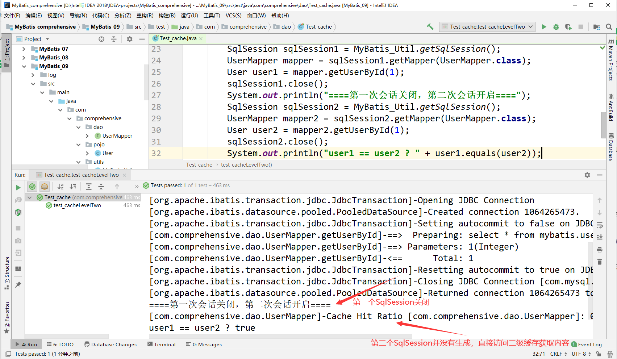Select UserMapper in project tree
This screenshot has width=617, height=359.
pos(117,136)
